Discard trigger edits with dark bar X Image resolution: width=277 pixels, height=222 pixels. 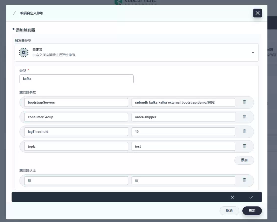coord(232,197)
